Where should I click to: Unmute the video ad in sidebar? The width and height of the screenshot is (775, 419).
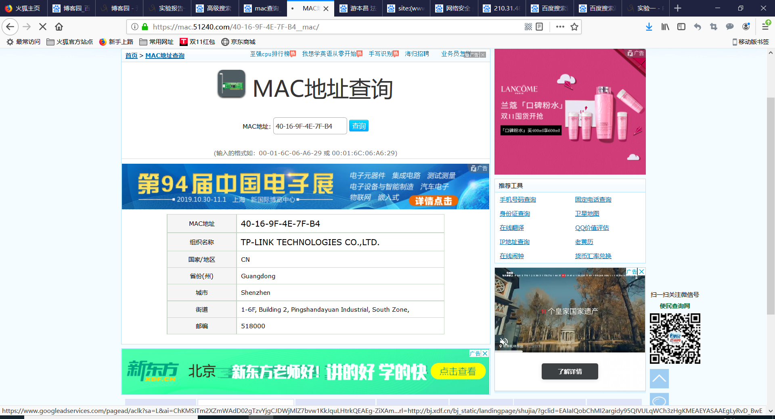(x=504, y=342)
